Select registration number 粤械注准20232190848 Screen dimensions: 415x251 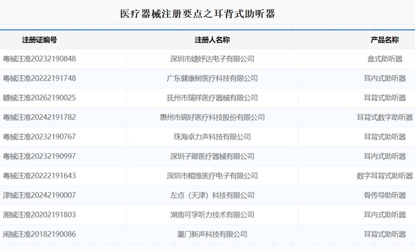[x=39, y=59]
